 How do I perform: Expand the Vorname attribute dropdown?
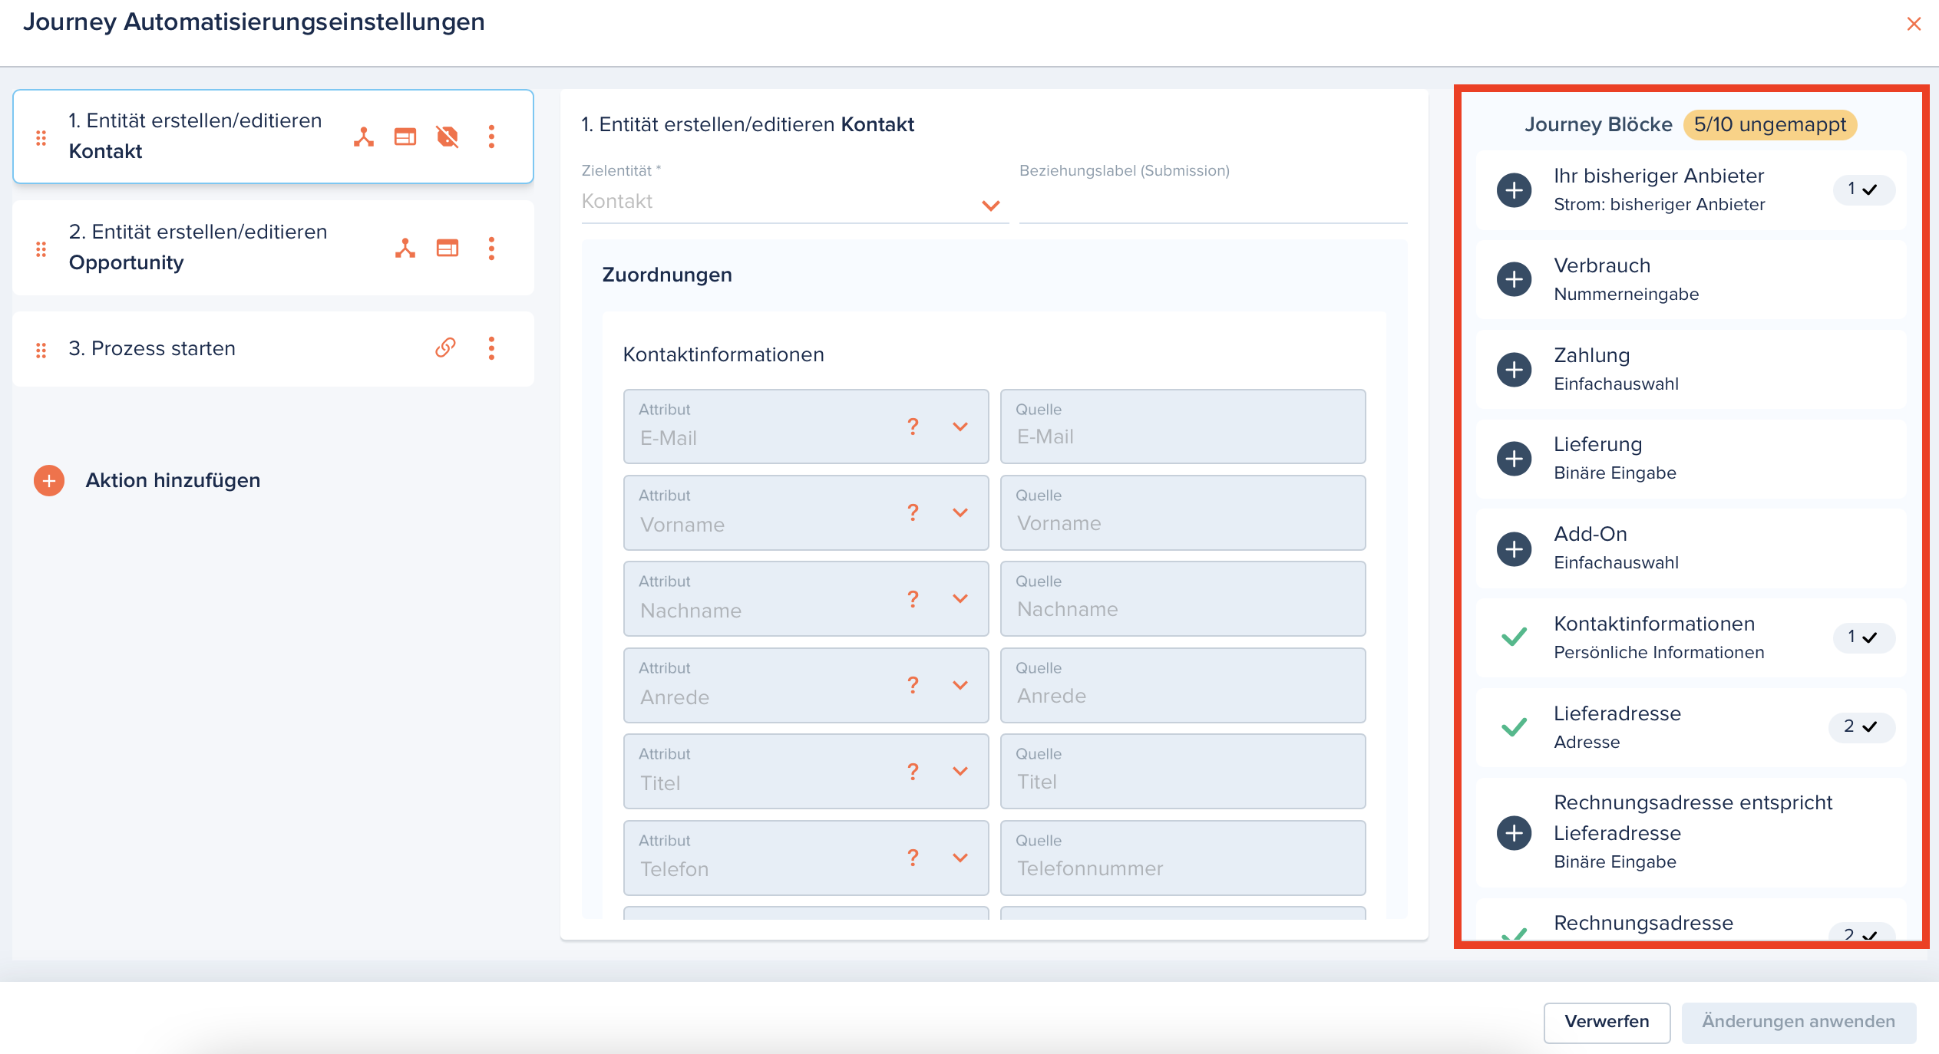click(x=960, y=512)
